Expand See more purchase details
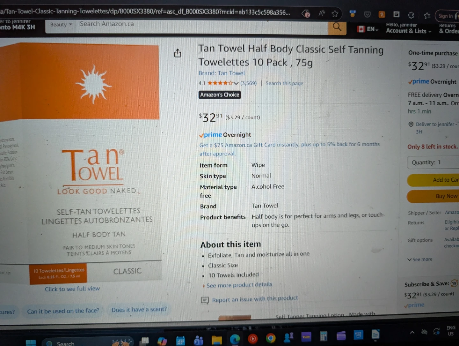459x346 pixels. point(420,259)
